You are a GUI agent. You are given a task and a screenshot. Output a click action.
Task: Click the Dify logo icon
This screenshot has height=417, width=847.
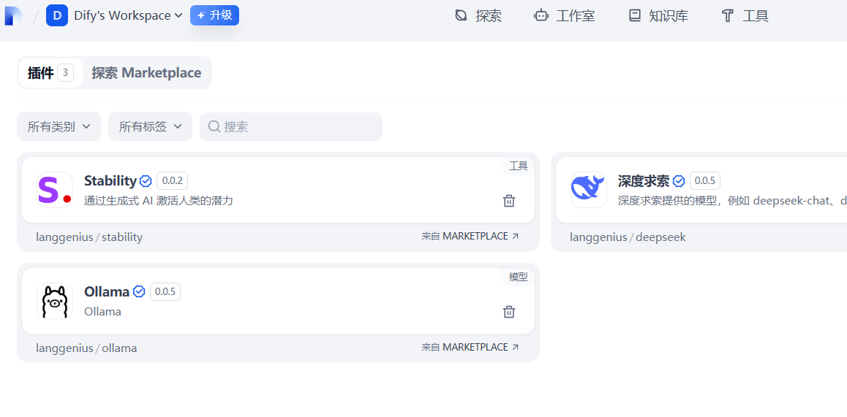[x=12, y=15]
